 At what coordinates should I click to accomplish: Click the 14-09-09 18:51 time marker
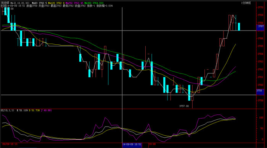coord(132,145)
